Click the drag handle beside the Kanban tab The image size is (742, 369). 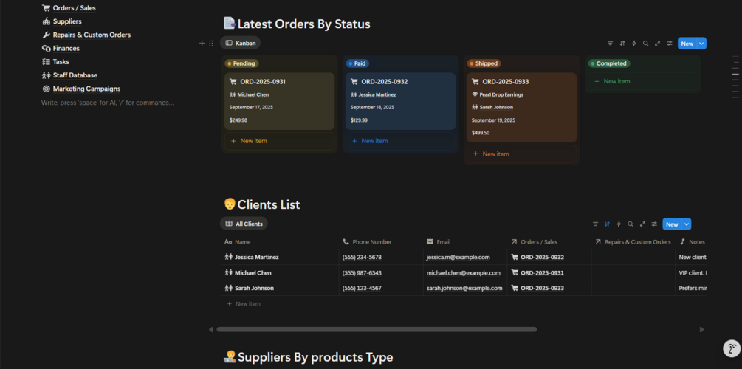(x=211, y=44)
